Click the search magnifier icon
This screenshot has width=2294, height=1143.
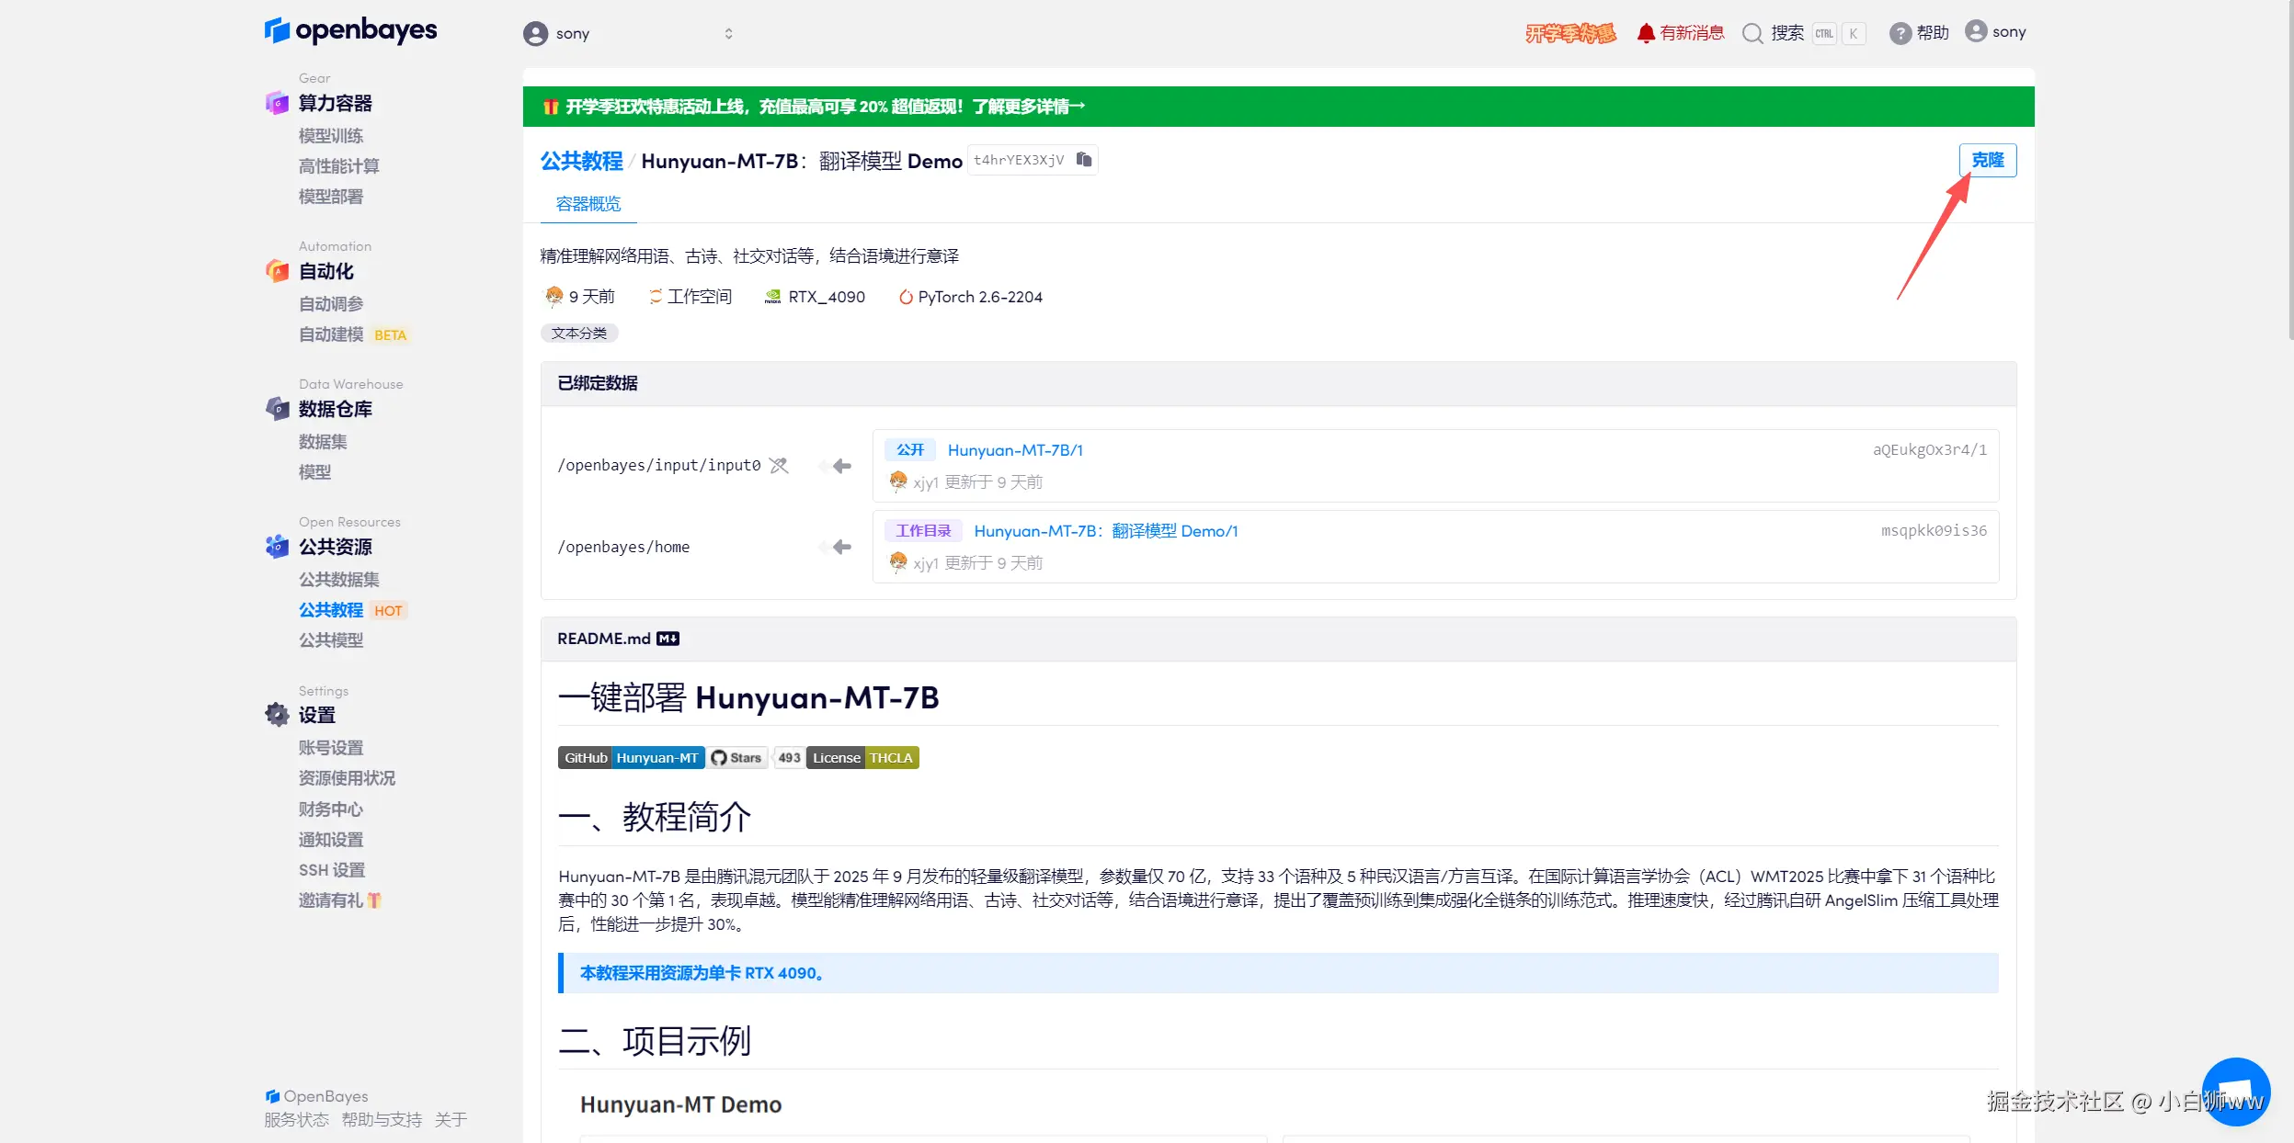[1752, 33]
